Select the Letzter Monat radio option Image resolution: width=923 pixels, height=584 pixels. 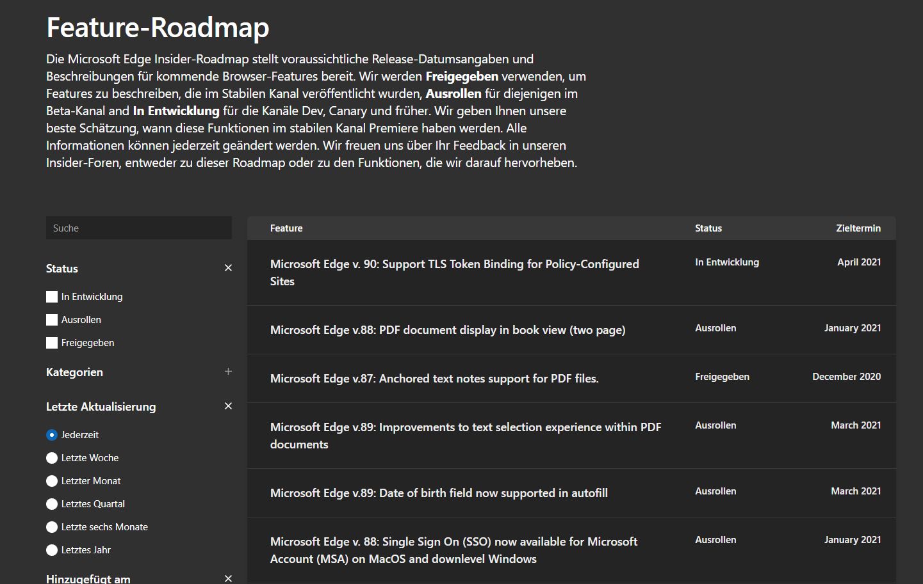52,481
